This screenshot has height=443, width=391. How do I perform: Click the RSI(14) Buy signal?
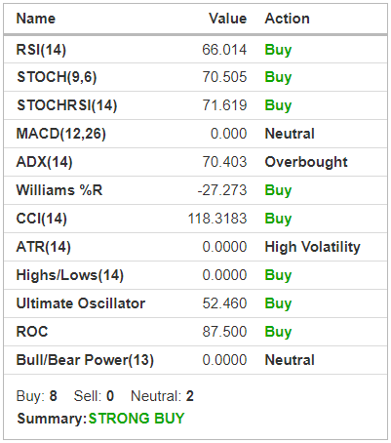278,50
